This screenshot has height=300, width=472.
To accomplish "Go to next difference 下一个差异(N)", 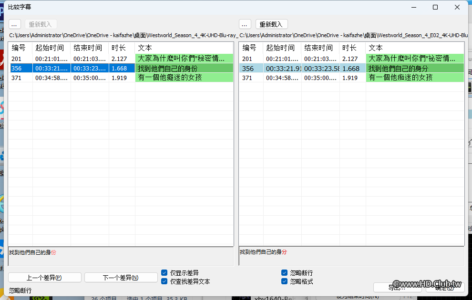I will [x=121, y=278].
